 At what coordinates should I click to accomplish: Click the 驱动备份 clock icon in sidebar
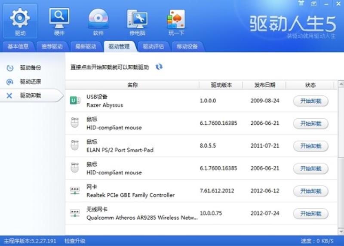(10, 68)
